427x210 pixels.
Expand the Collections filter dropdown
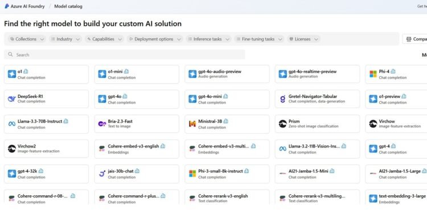[26, 39]
